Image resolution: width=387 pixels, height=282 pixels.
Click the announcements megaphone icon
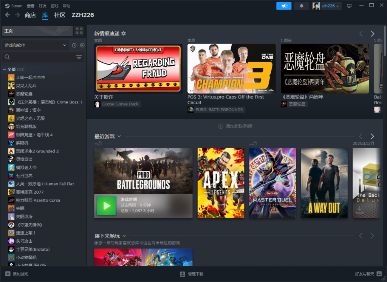(284, 6)
